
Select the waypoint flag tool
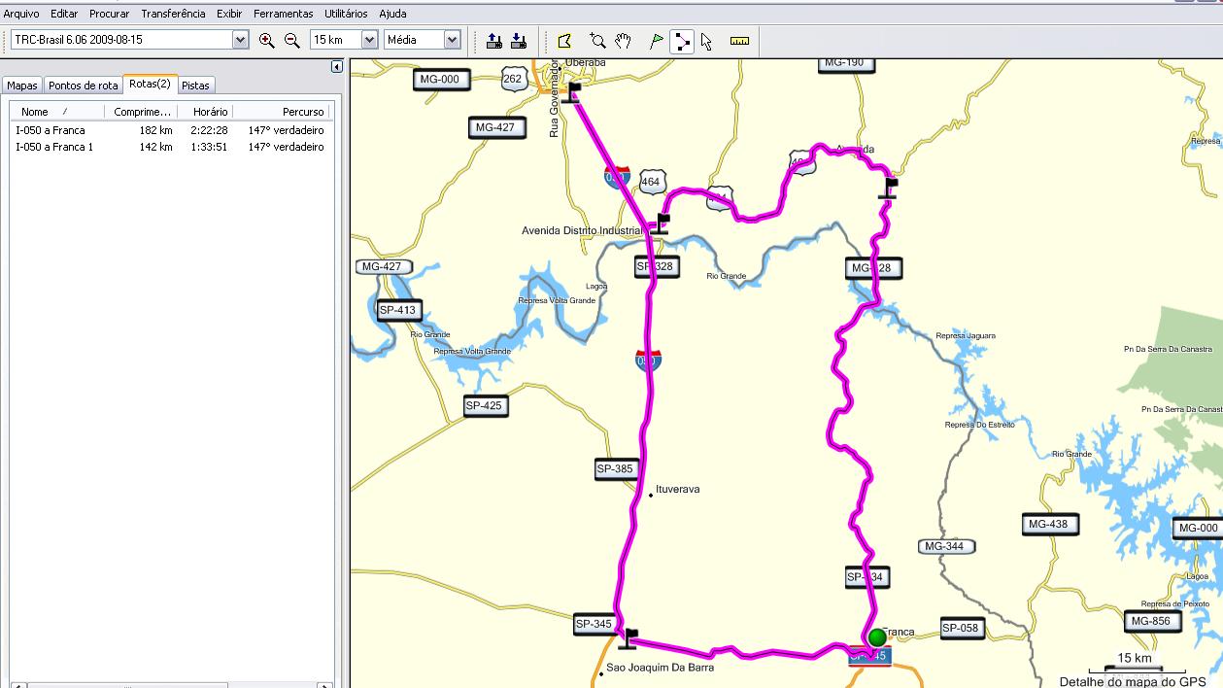(x=657, y=41)
